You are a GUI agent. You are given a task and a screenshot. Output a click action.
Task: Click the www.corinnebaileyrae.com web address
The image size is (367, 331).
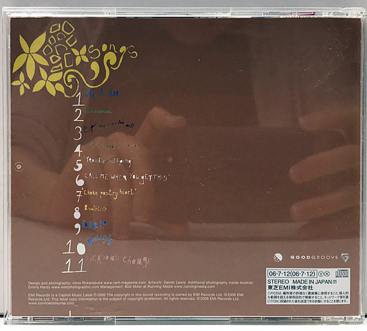(51, 303)
